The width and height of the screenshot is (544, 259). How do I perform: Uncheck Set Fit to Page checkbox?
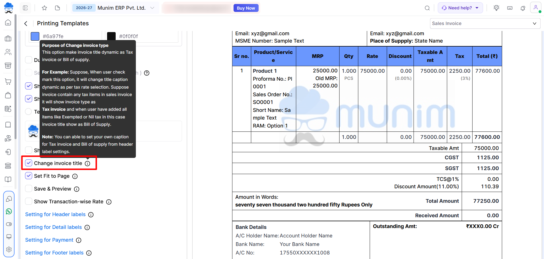pos(29,176)
